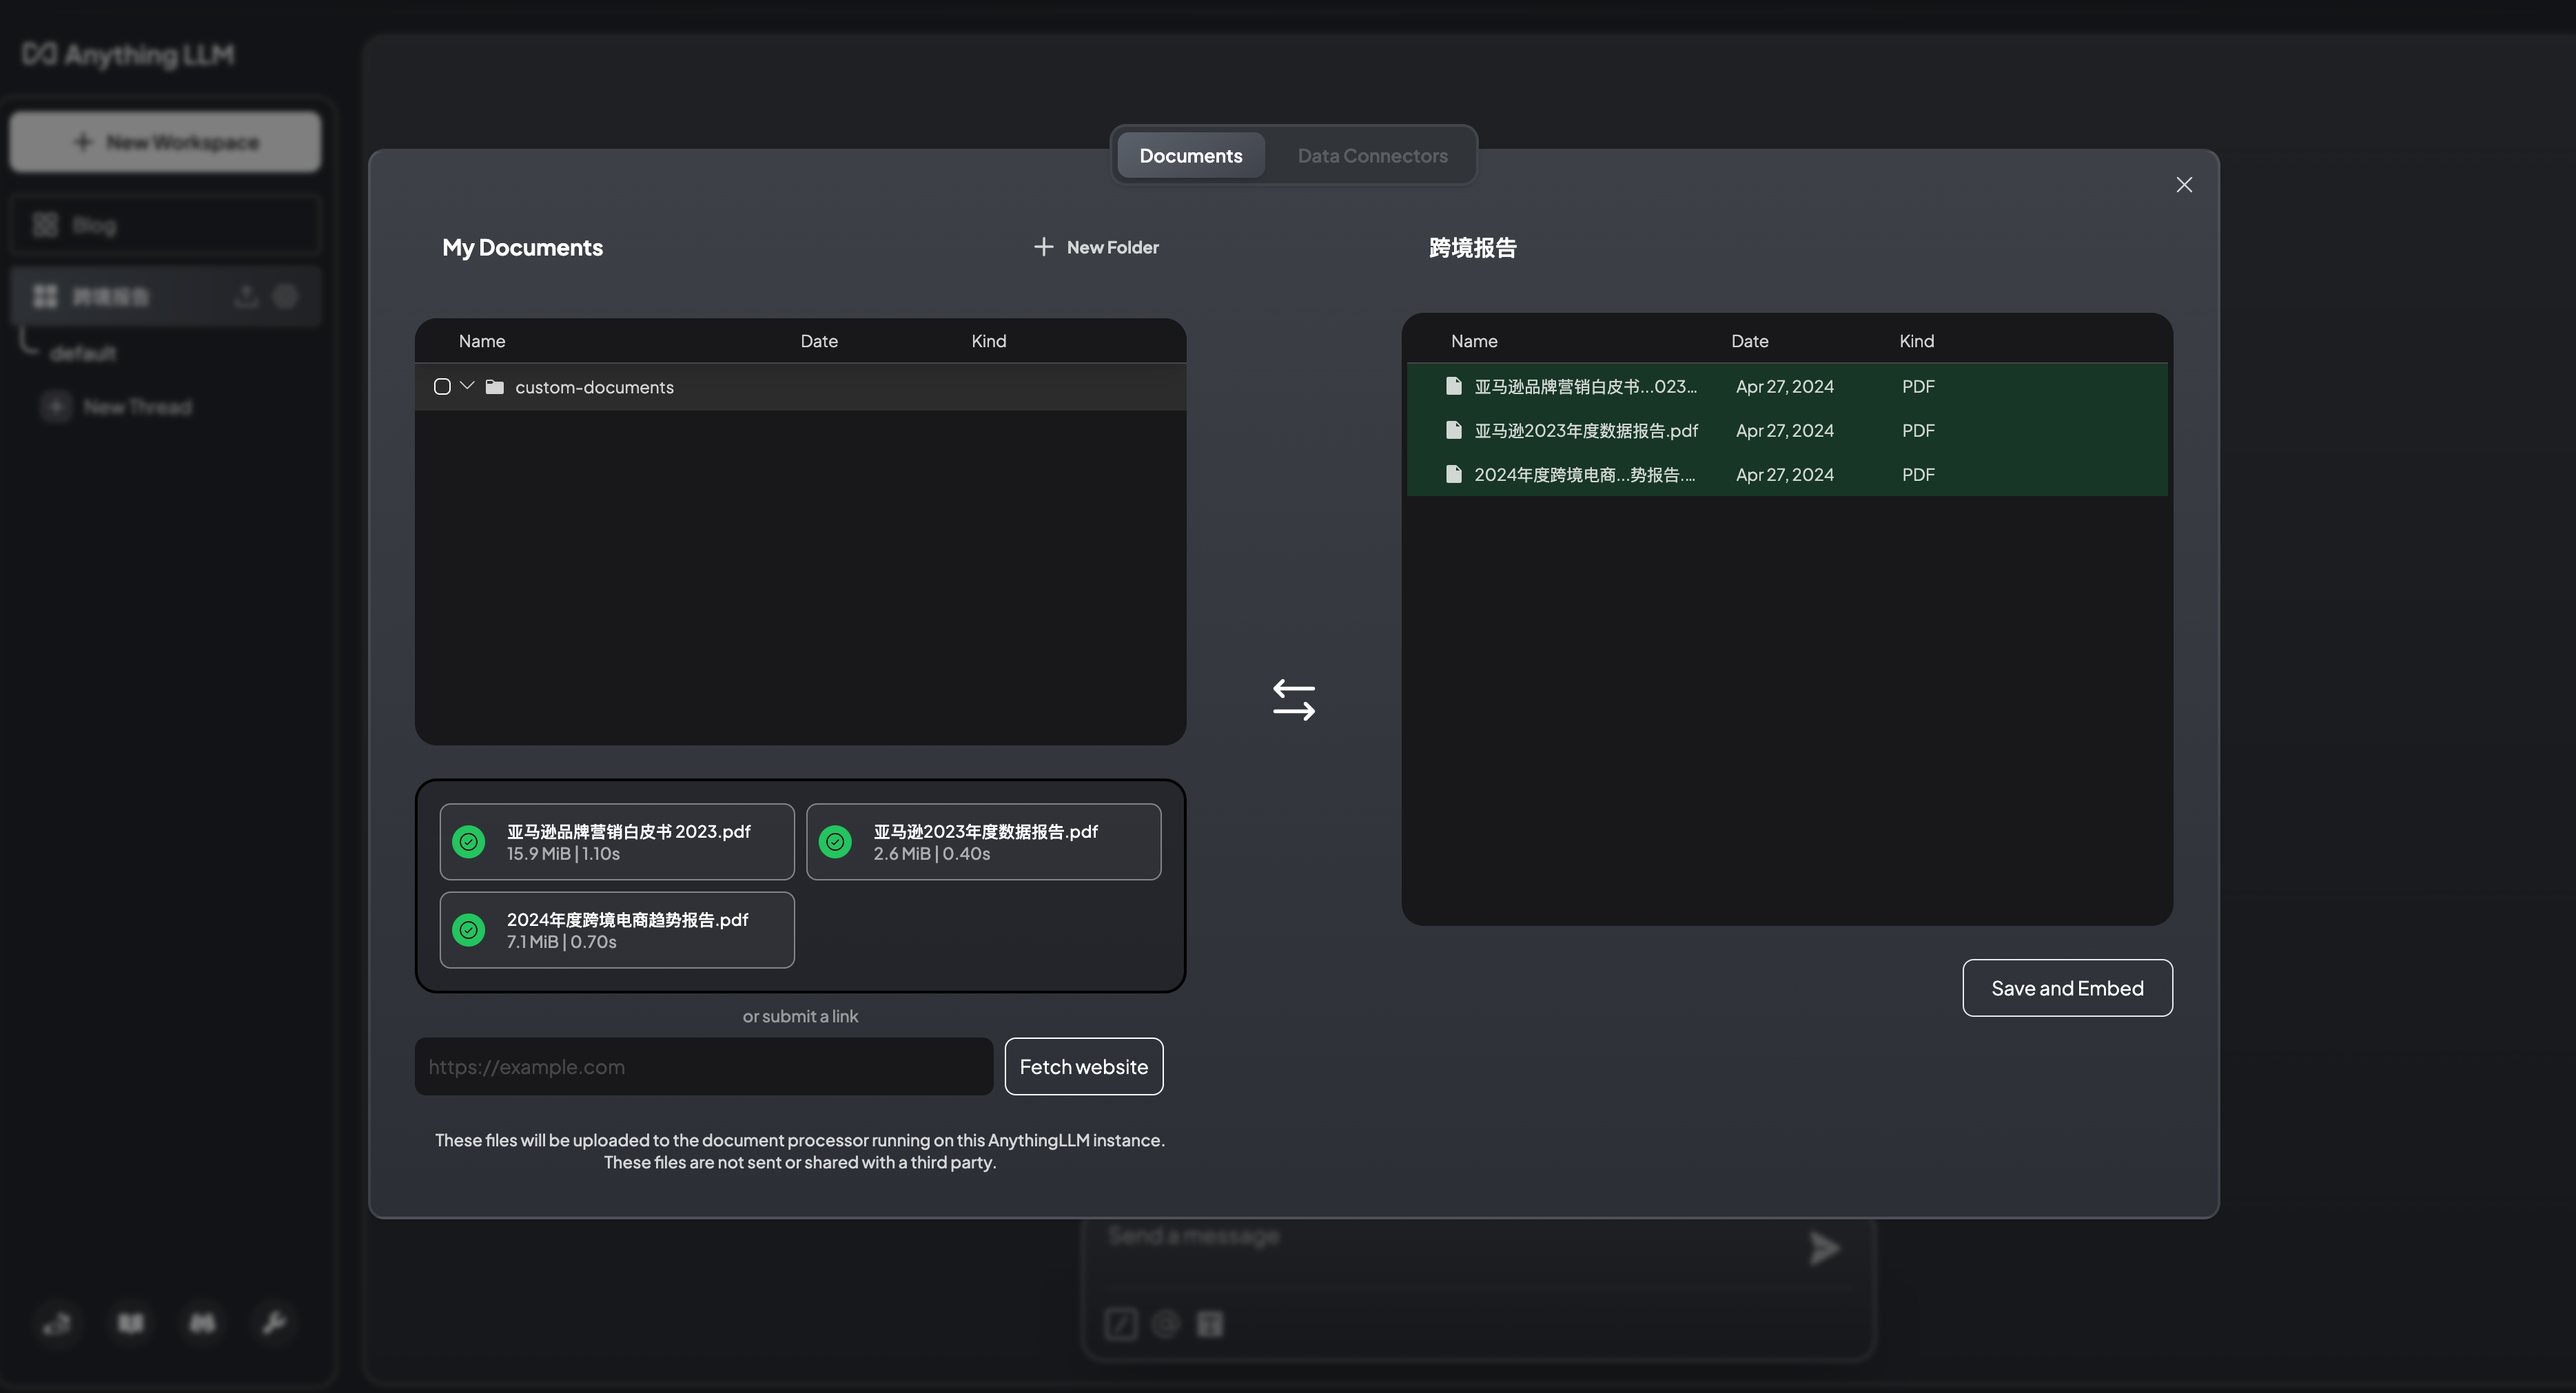Click the text size icon below chat input
The width and height of the screenshot is (2576, 1393).
[x=1210, y=1324]
